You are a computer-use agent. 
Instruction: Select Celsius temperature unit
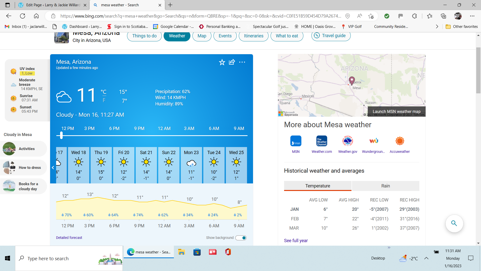click(x=103, y=92)
